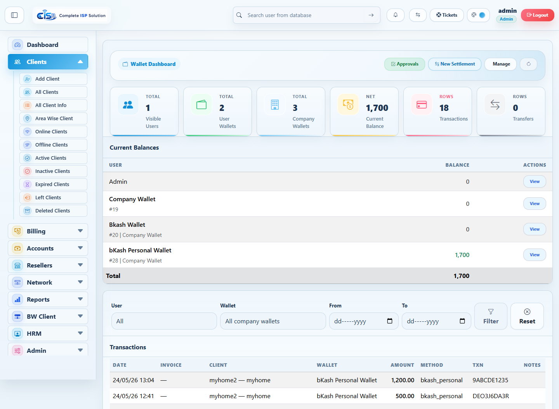Click transaction ID 9ABCDE1235

pyautogui.click(x=490, y=380)
